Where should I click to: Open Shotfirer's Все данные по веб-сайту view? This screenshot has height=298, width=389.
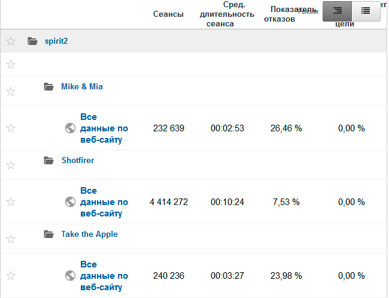pyautogui.click(x=104, y=202)
